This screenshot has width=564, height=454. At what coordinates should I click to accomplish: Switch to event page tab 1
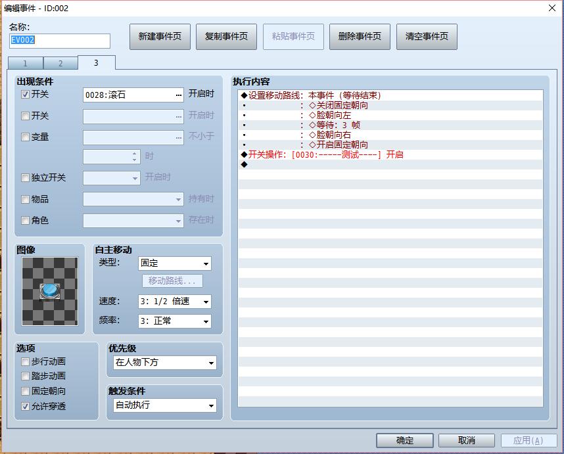pyautogui.click(x=25, y=63)
